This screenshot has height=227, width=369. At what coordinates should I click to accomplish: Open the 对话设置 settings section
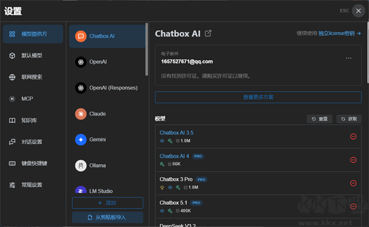tap(33, 141)
